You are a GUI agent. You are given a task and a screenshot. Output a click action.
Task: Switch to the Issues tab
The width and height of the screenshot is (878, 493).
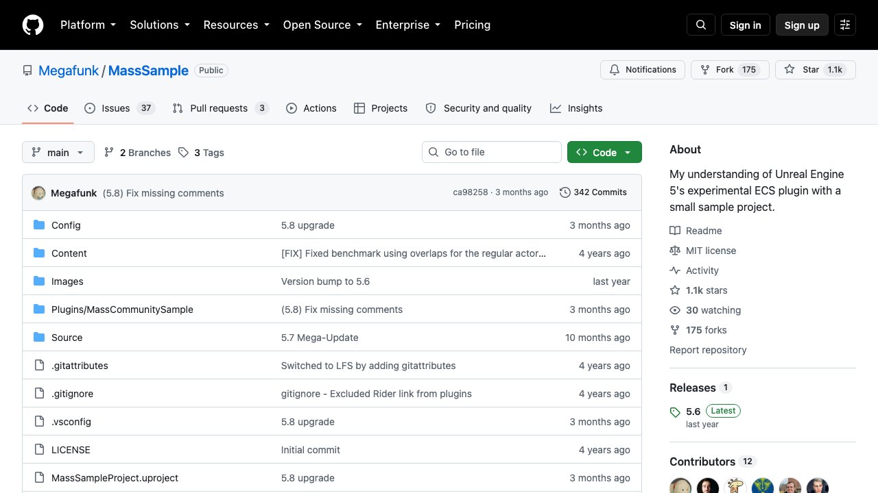pyautogui.click(x=120, y=108)
